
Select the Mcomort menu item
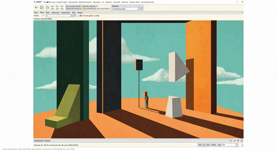[56, 13]
